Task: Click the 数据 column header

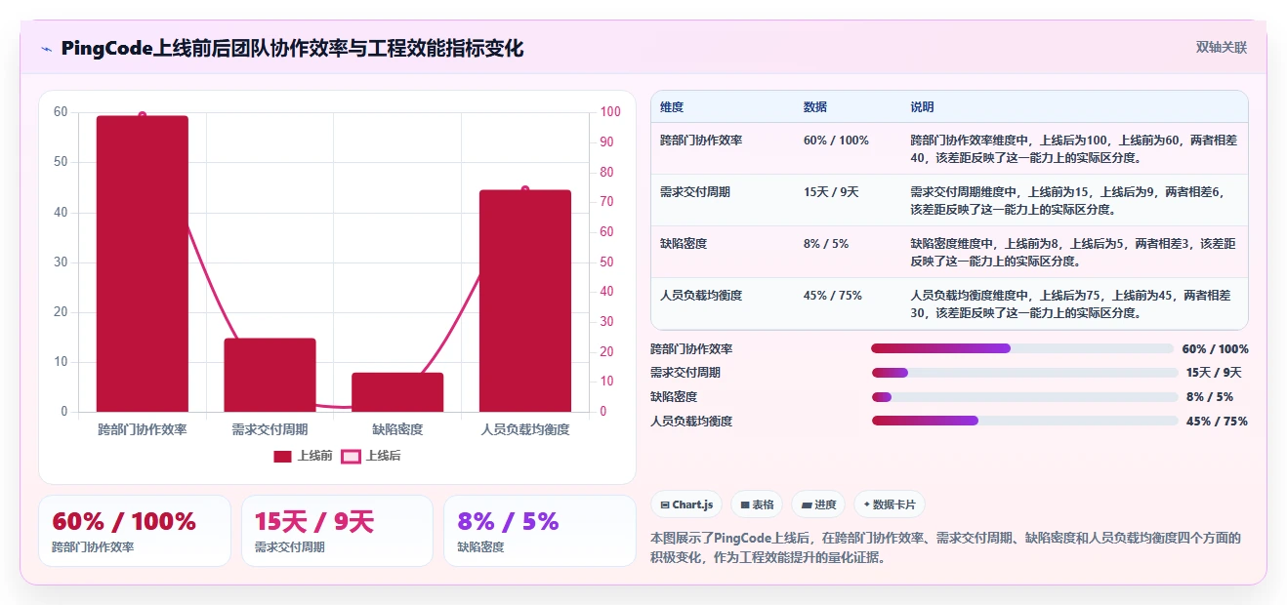Action: point(815,107)
